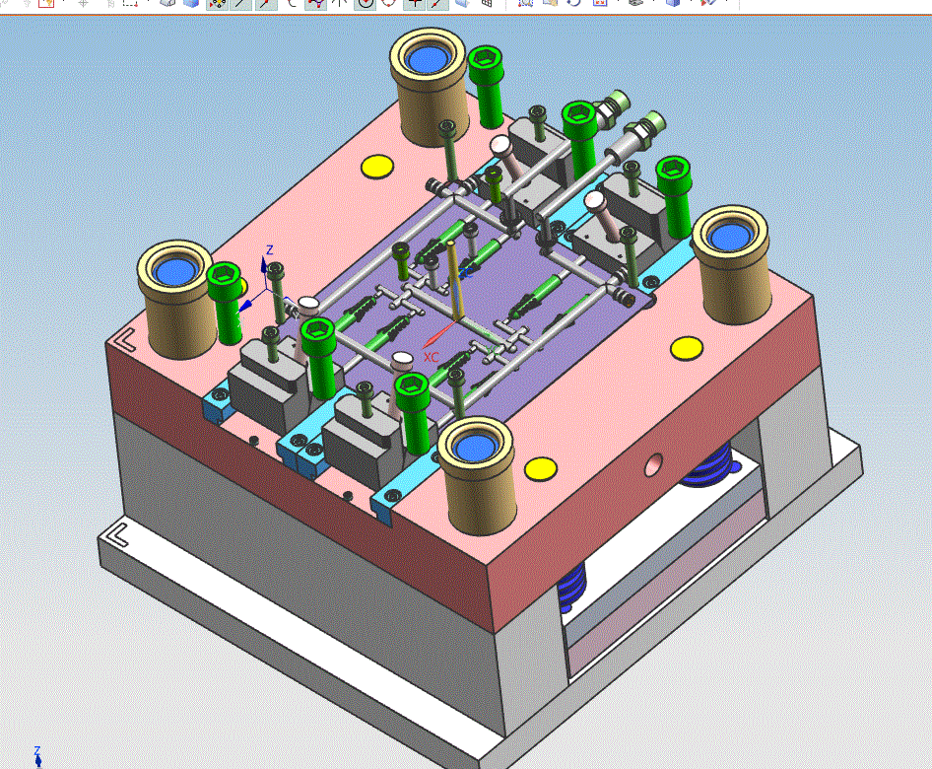The image size is (932, 769).
Task: Select the rightmost large green cap screw
Action: click(x=675, y=196)
